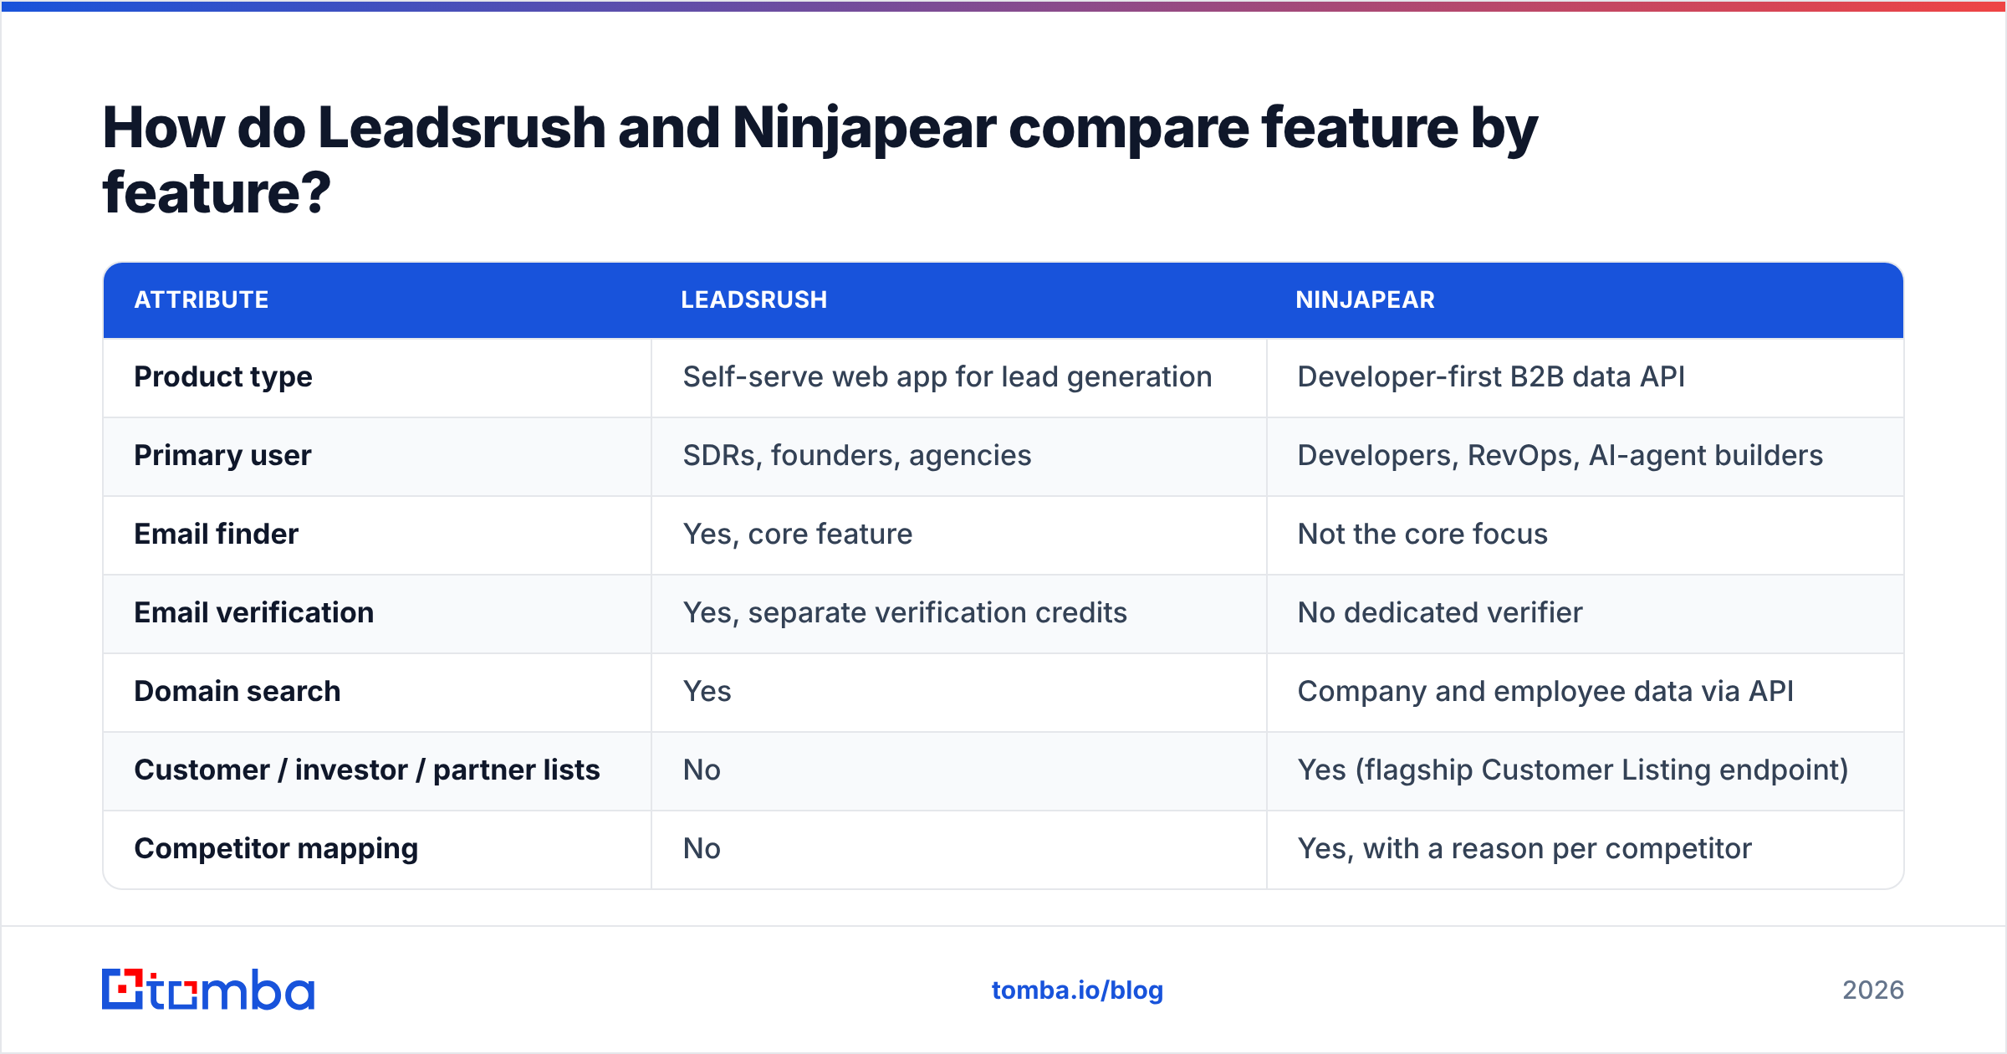Select 'Company and employee data via API'
The width and height of the screenshot is (2007, 1054).
pyautogui.click(x=1545, y=692)
